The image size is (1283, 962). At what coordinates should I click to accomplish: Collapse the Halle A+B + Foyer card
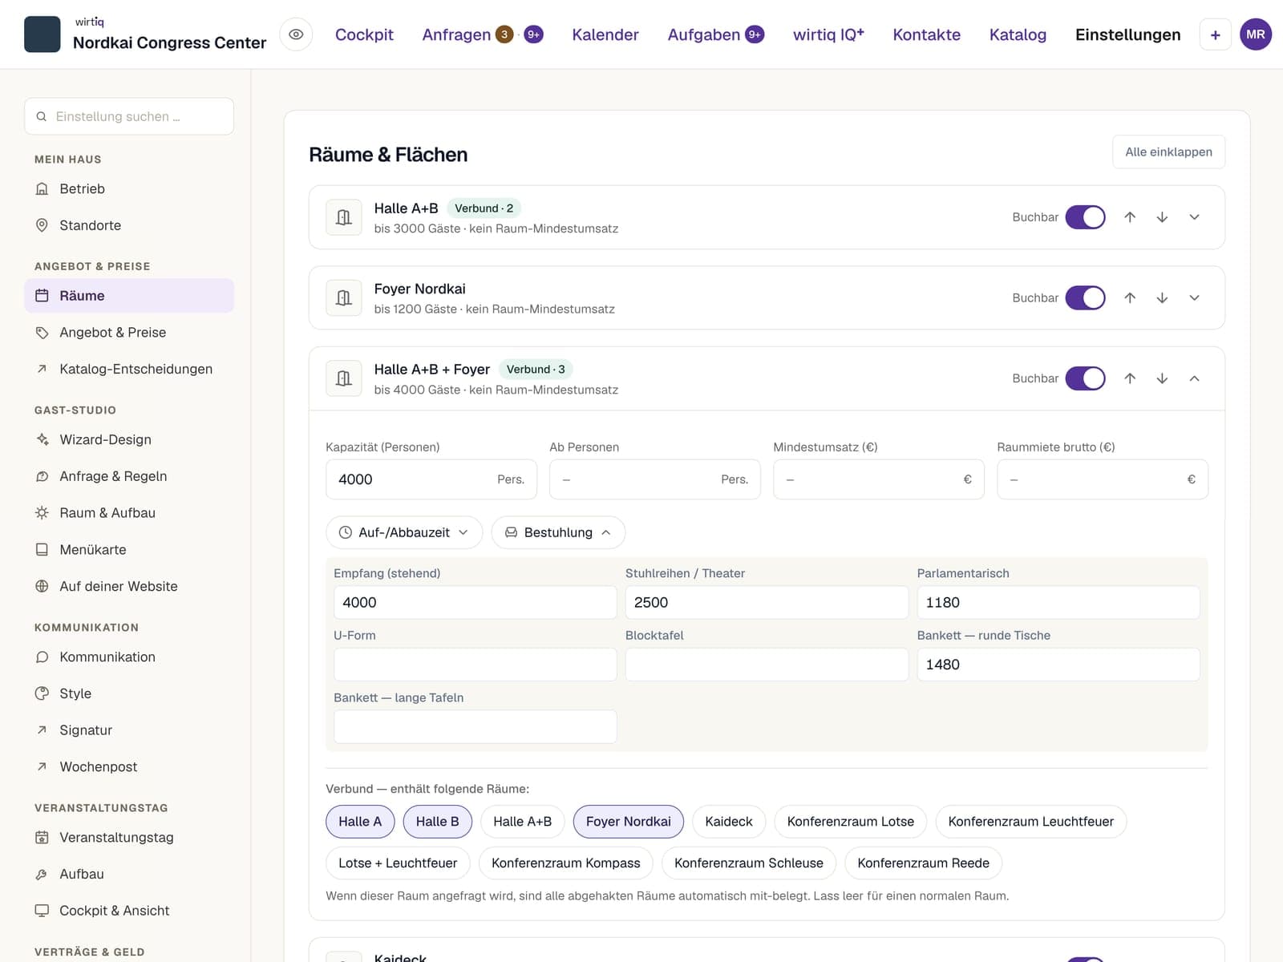coord(1194,378)
